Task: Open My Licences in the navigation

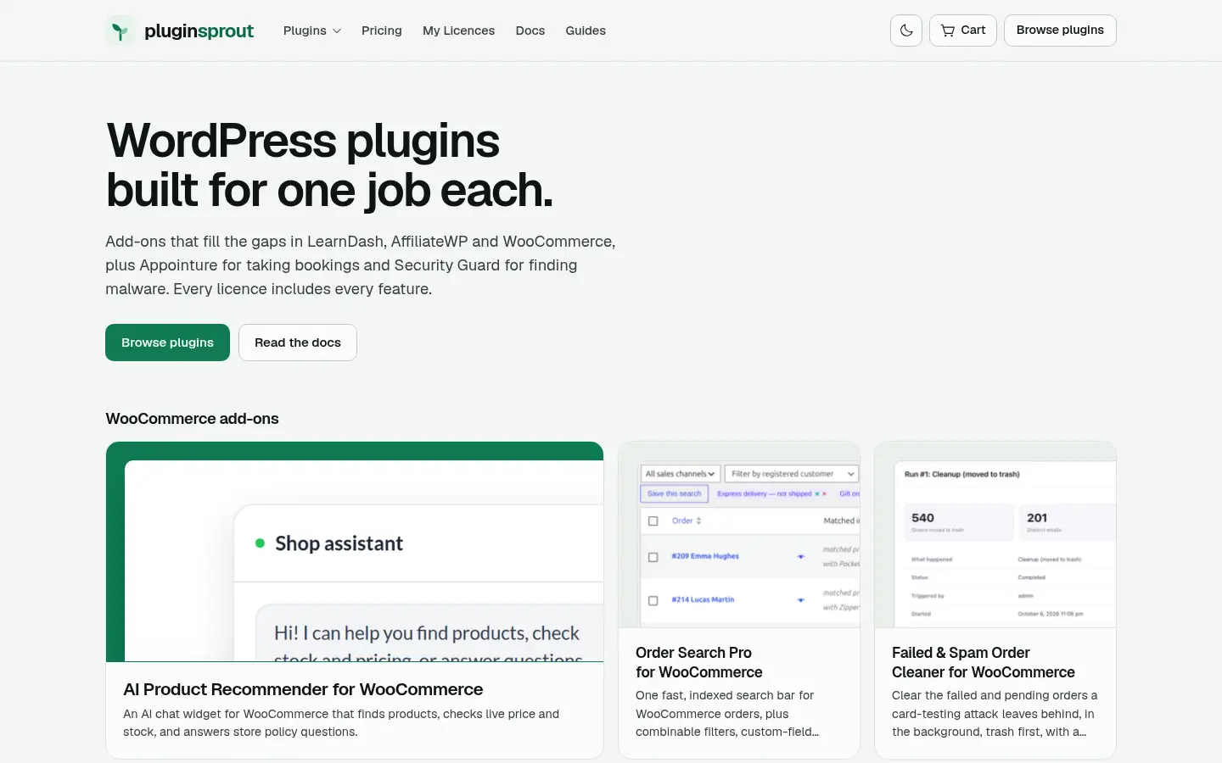Action: coord(458,31)
